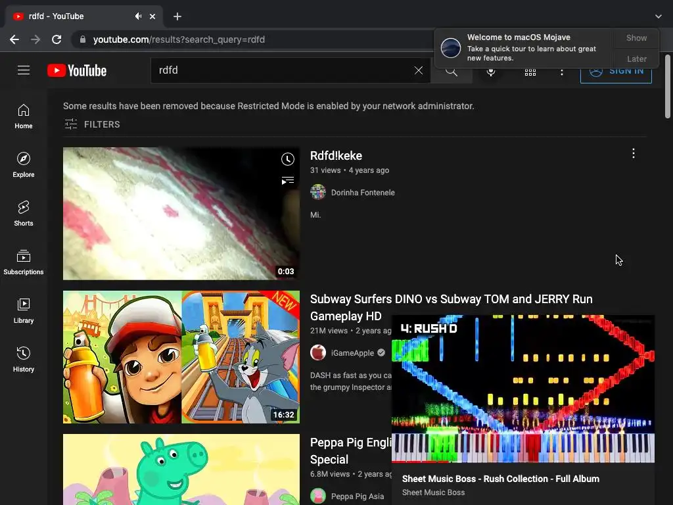Go back in the browser

click(x=14, y=39)
